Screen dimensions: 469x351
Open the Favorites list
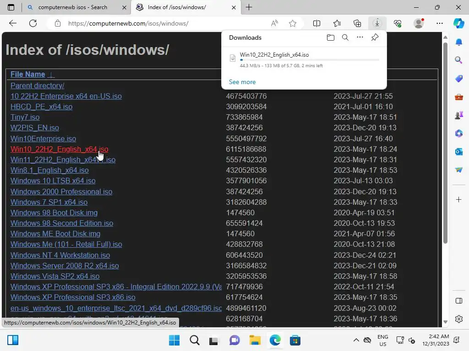tap(337, 23)
